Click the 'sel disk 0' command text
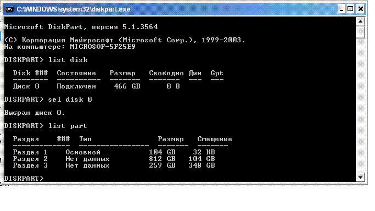Image resolution: width=375 pixels, height=211 pixels. (x=70, y=99)
